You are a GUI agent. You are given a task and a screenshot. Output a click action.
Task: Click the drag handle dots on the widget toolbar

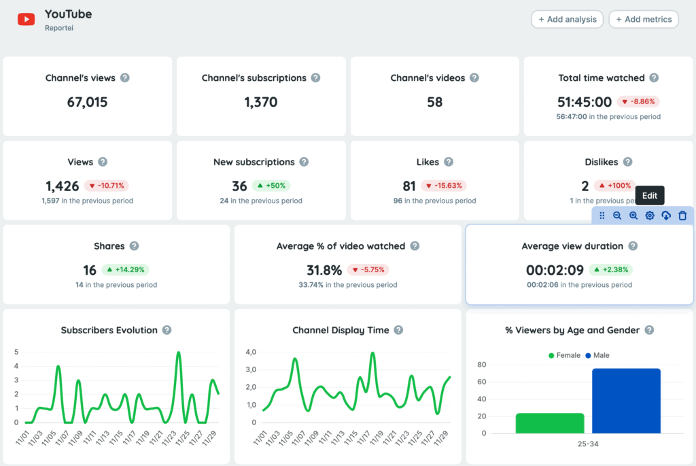[602, 215]
